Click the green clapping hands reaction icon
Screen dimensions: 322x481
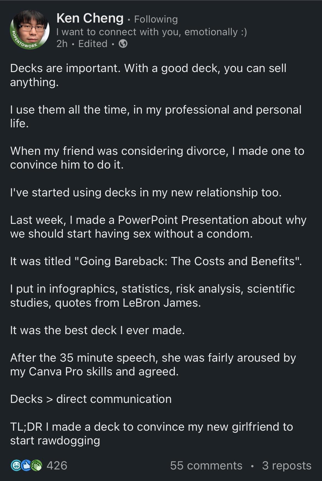click(x=37, y=465)
